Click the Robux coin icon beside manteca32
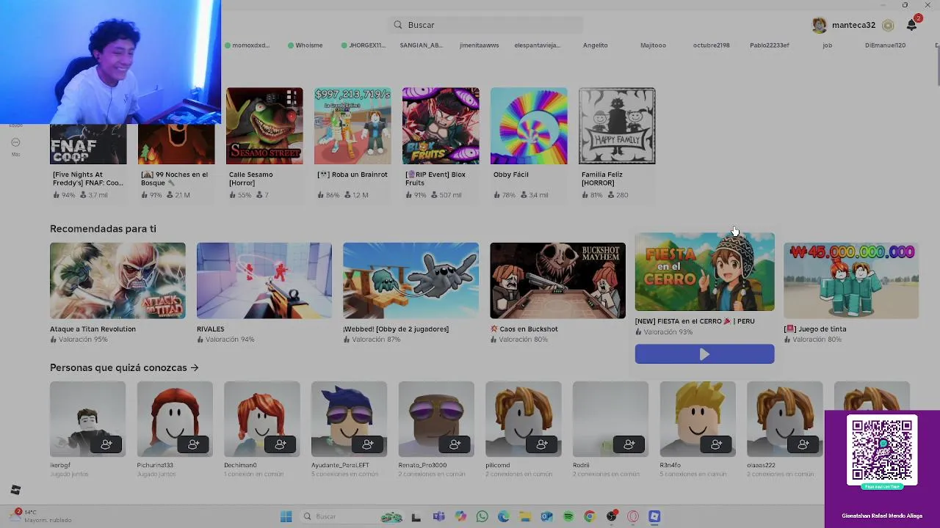Viewport: 940px width, 528px height. tap(888, 25)
